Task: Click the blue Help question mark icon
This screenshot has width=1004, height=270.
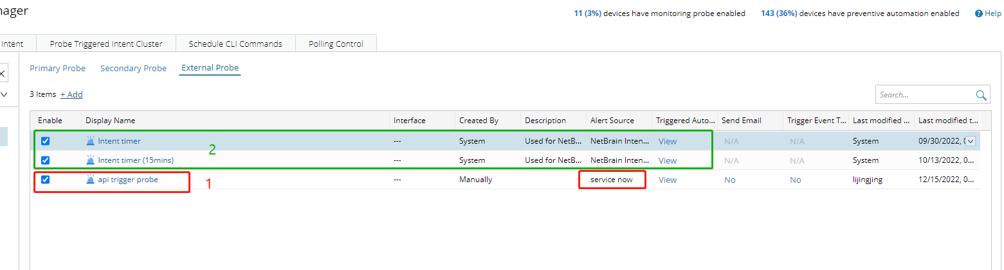Action: coord(979,13)
